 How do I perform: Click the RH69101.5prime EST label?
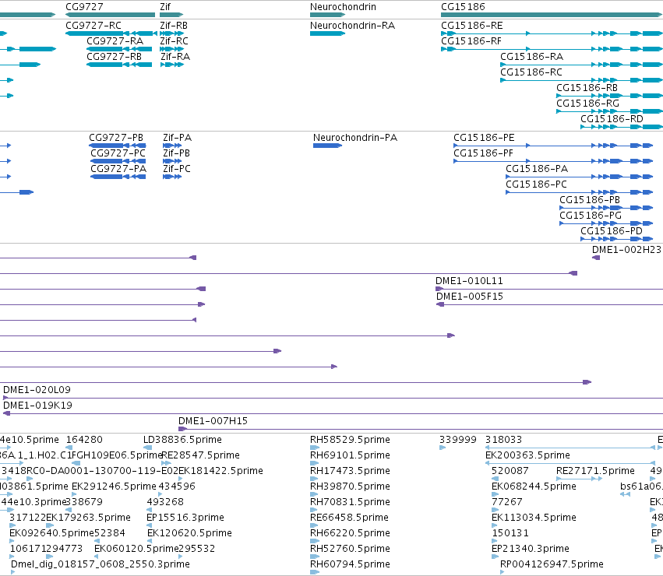coord(350,455)
